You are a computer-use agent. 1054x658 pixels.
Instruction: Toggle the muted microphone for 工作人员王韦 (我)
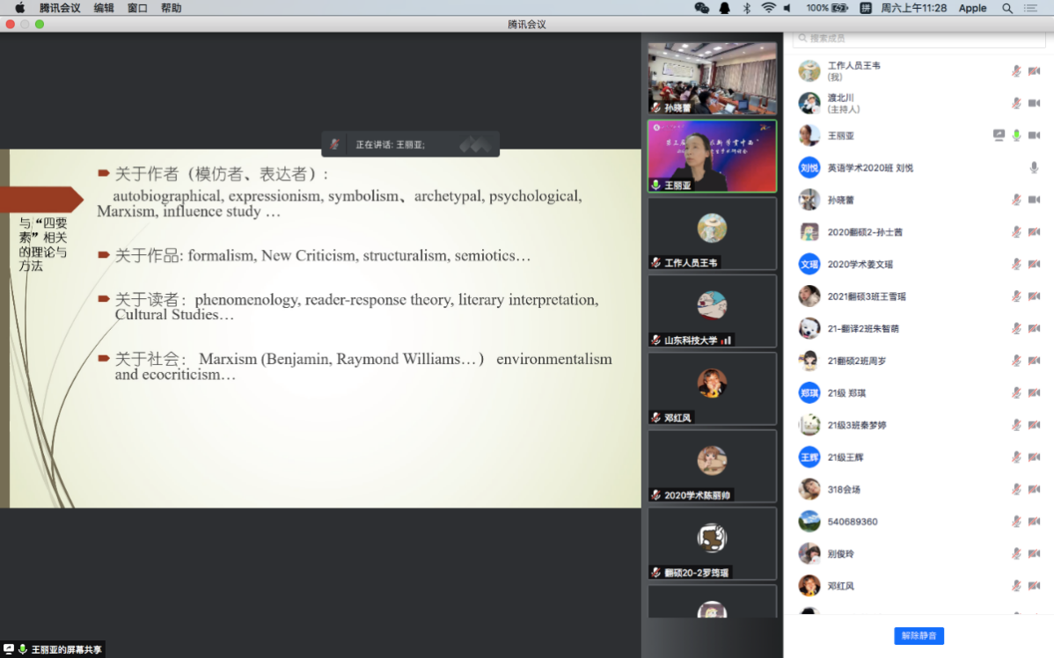1016,71
